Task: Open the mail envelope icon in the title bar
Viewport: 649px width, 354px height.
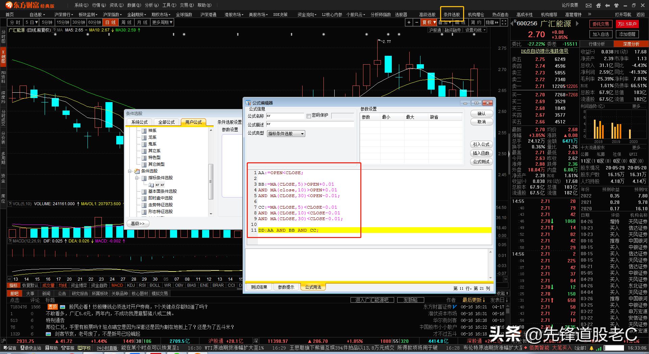Action: pos(589,5)
